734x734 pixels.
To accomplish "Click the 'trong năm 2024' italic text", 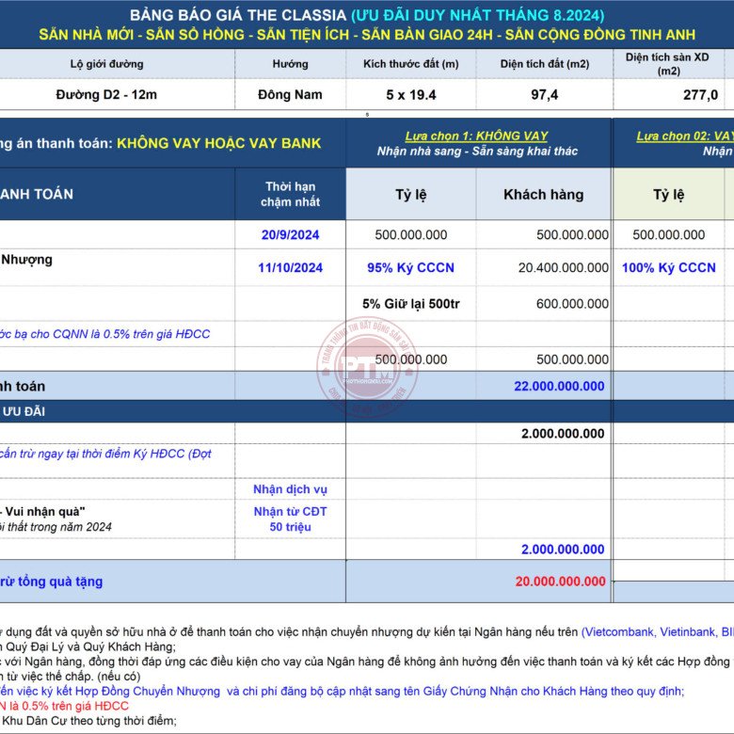I will tap(72, 527).
